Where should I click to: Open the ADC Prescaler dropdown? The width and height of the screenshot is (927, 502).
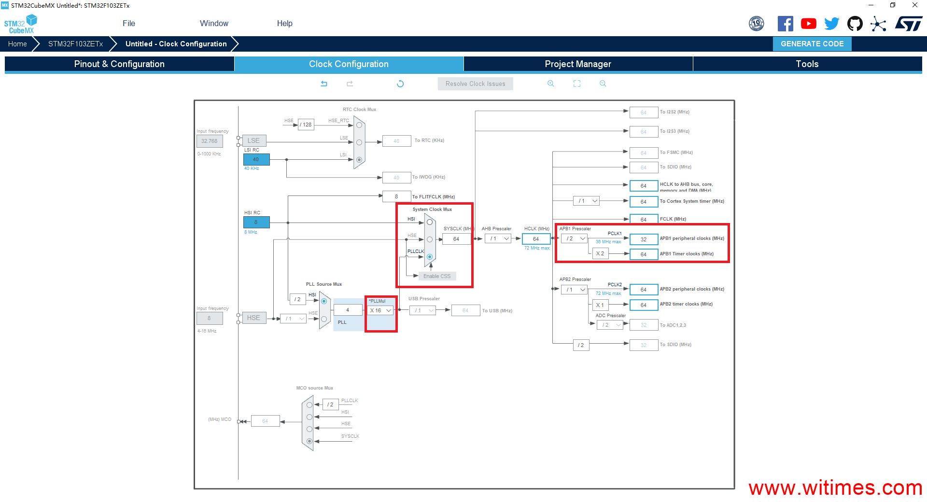[610, 325]
